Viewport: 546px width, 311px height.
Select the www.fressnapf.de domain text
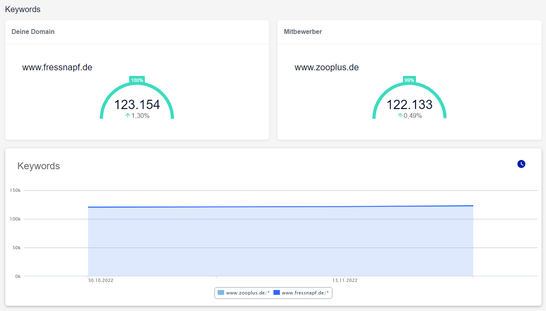[57, 67]
